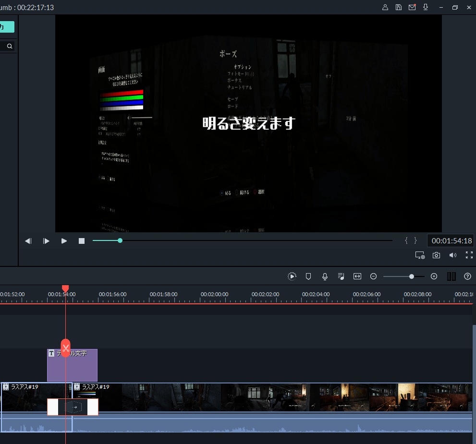Zoom in the timeline with plus
The width and height of the screenshot is (476, 444).
coord(434,276)
